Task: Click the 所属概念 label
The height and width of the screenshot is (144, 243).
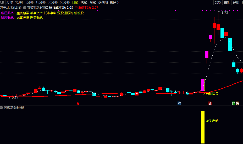Action: click(x=8, y=18)
